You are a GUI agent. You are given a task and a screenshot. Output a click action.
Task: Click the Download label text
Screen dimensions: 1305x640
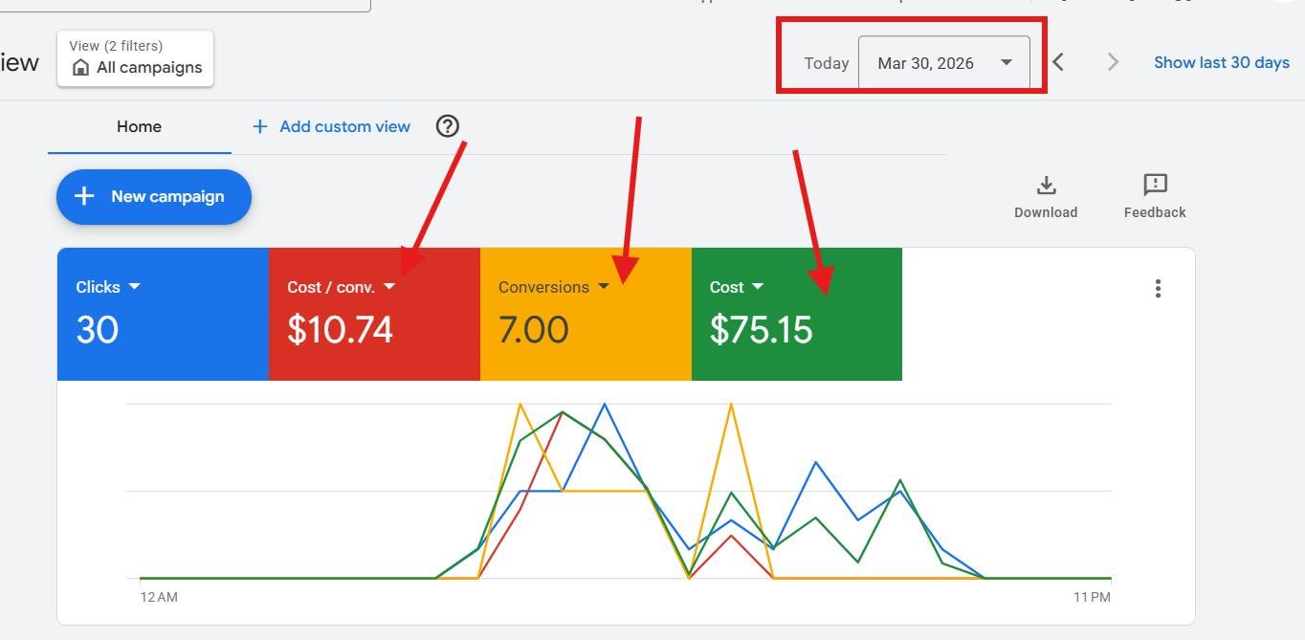click(x=1046, y=212)
